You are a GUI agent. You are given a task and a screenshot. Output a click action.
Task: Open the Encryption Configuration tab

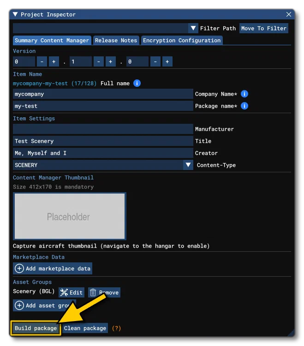(x=182, y=40)
